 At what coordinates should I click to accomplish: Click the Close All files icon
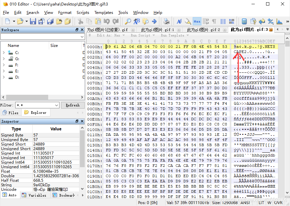pos(68,21)
